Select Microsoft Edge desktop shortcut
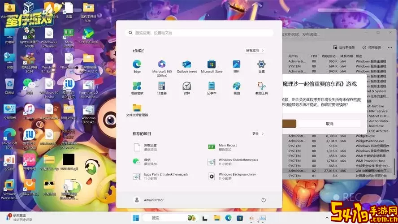This screenshot has height=224, width=398. click(9, 139)
